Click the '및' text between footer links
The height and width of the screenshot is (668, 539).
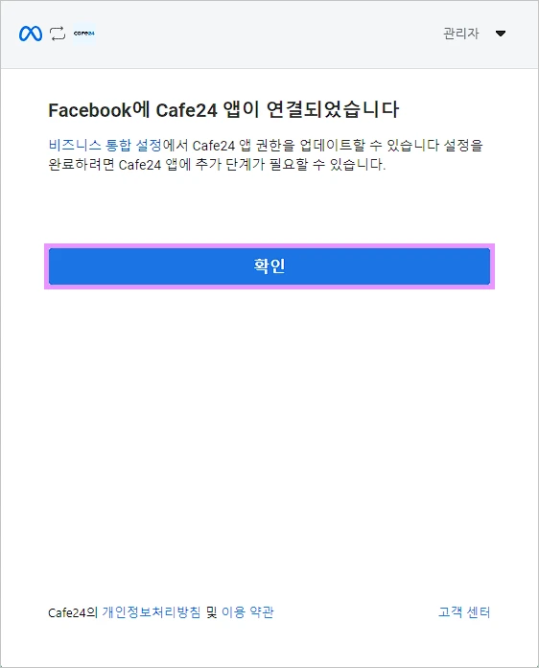(211, 612)
